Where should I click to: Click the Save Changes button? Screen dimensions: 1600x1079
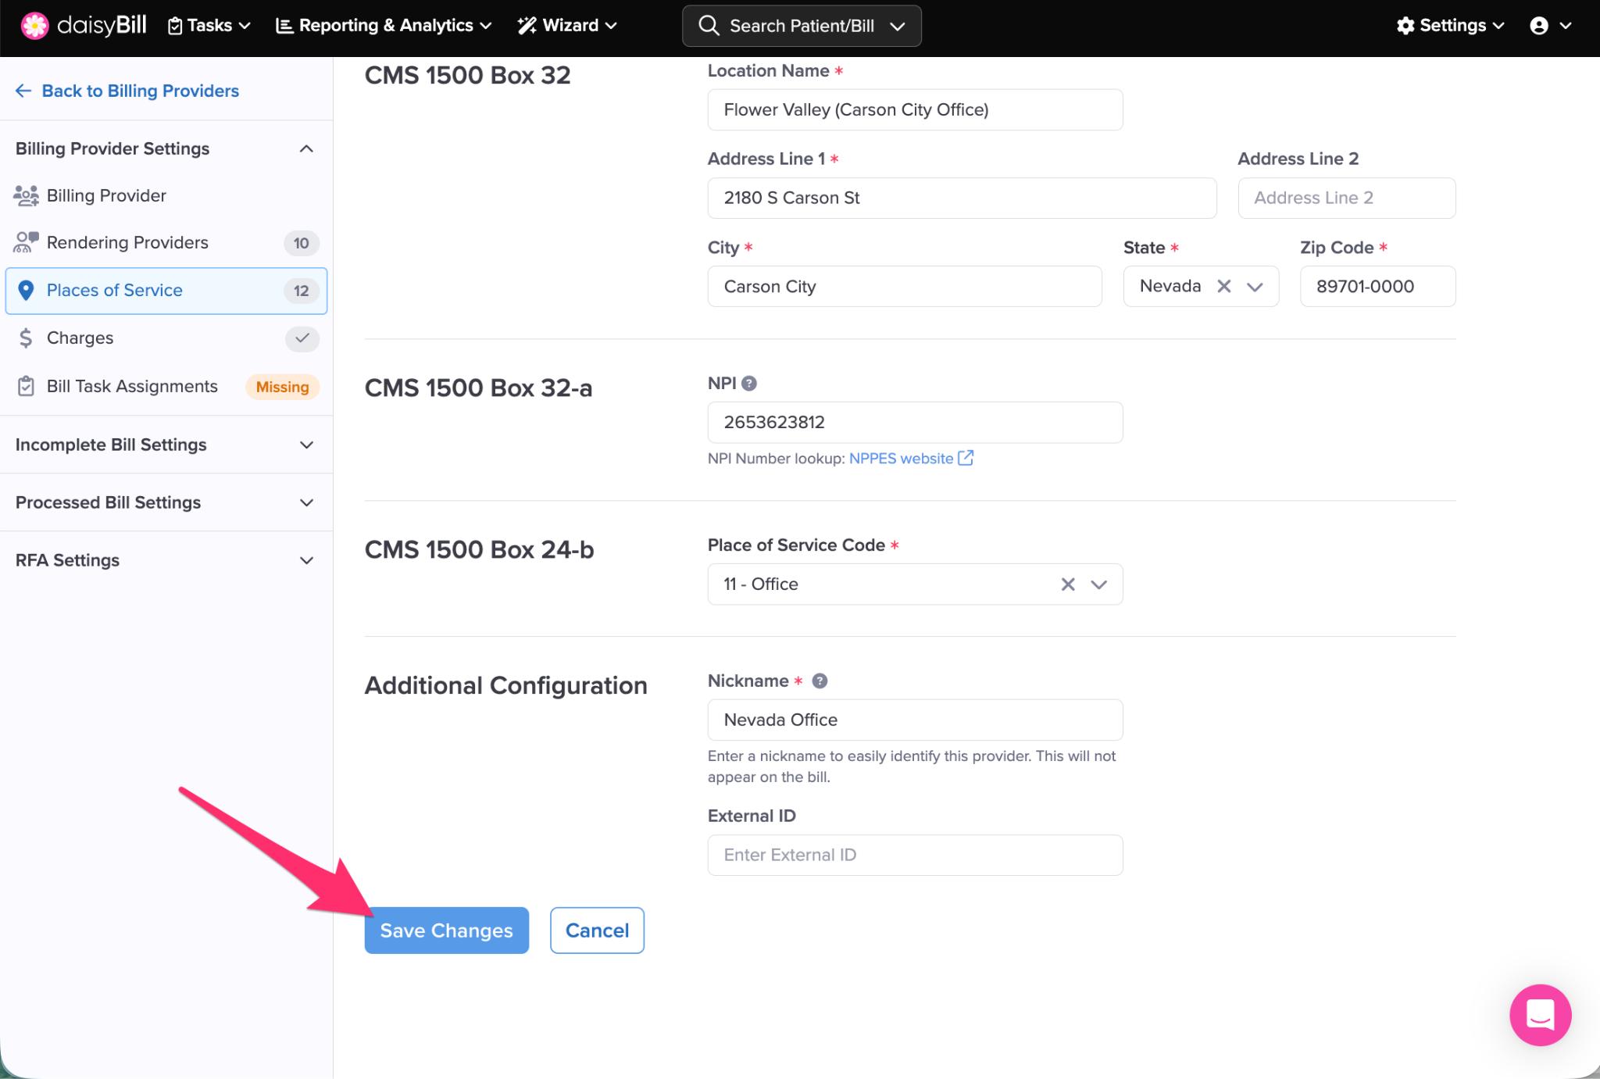(446, 931)
